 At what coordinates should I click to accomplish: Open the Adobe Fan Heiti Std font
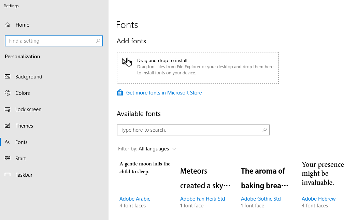coord(202,199)
